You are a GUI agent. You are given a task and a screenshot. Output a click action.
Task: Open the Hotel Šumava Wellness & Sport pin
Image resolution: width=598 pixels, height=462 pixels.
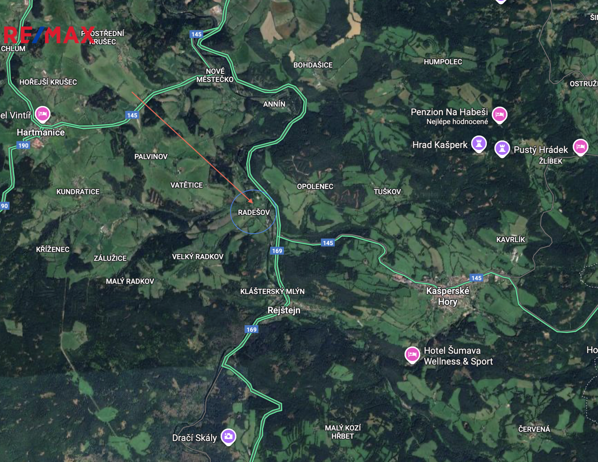tap(412, 354)
